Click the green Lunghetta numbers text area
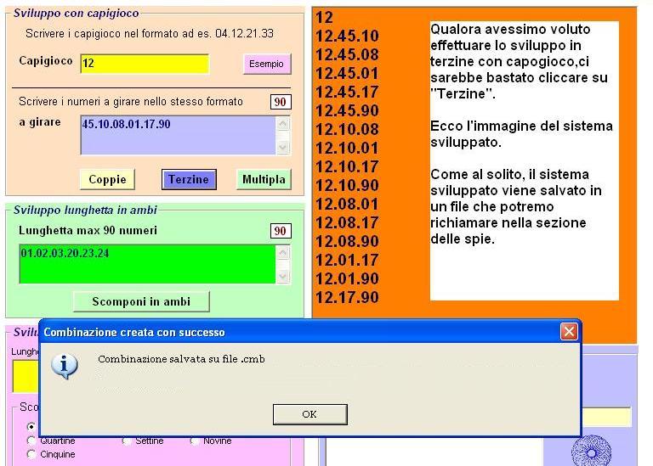The width and height of the screenshot is (653, 466). 146,264
